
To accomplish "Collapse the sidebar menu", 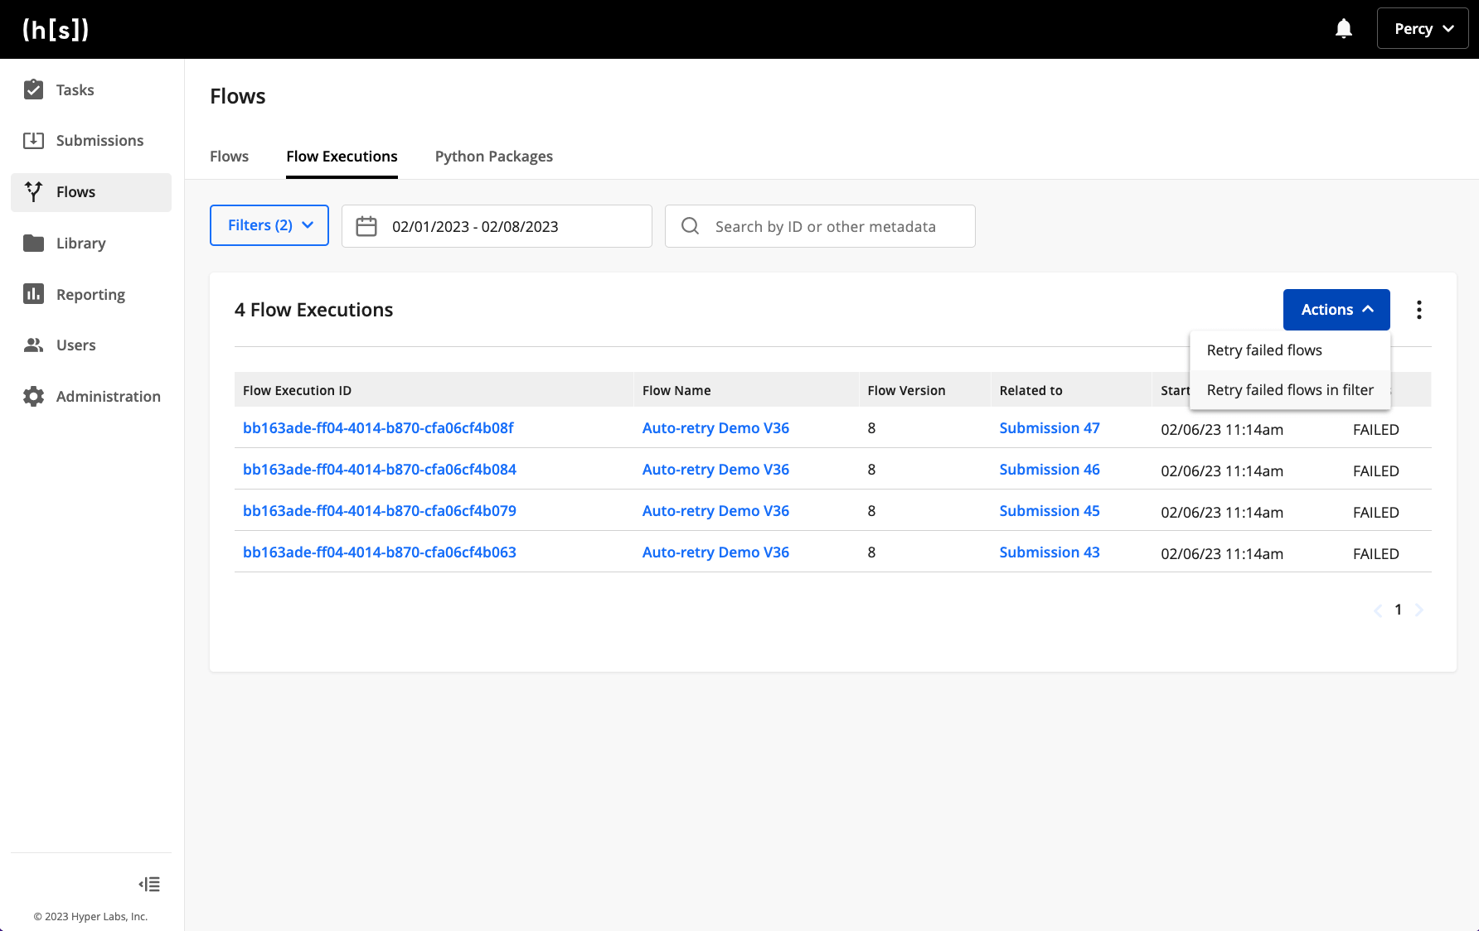I will click(149, 885).
